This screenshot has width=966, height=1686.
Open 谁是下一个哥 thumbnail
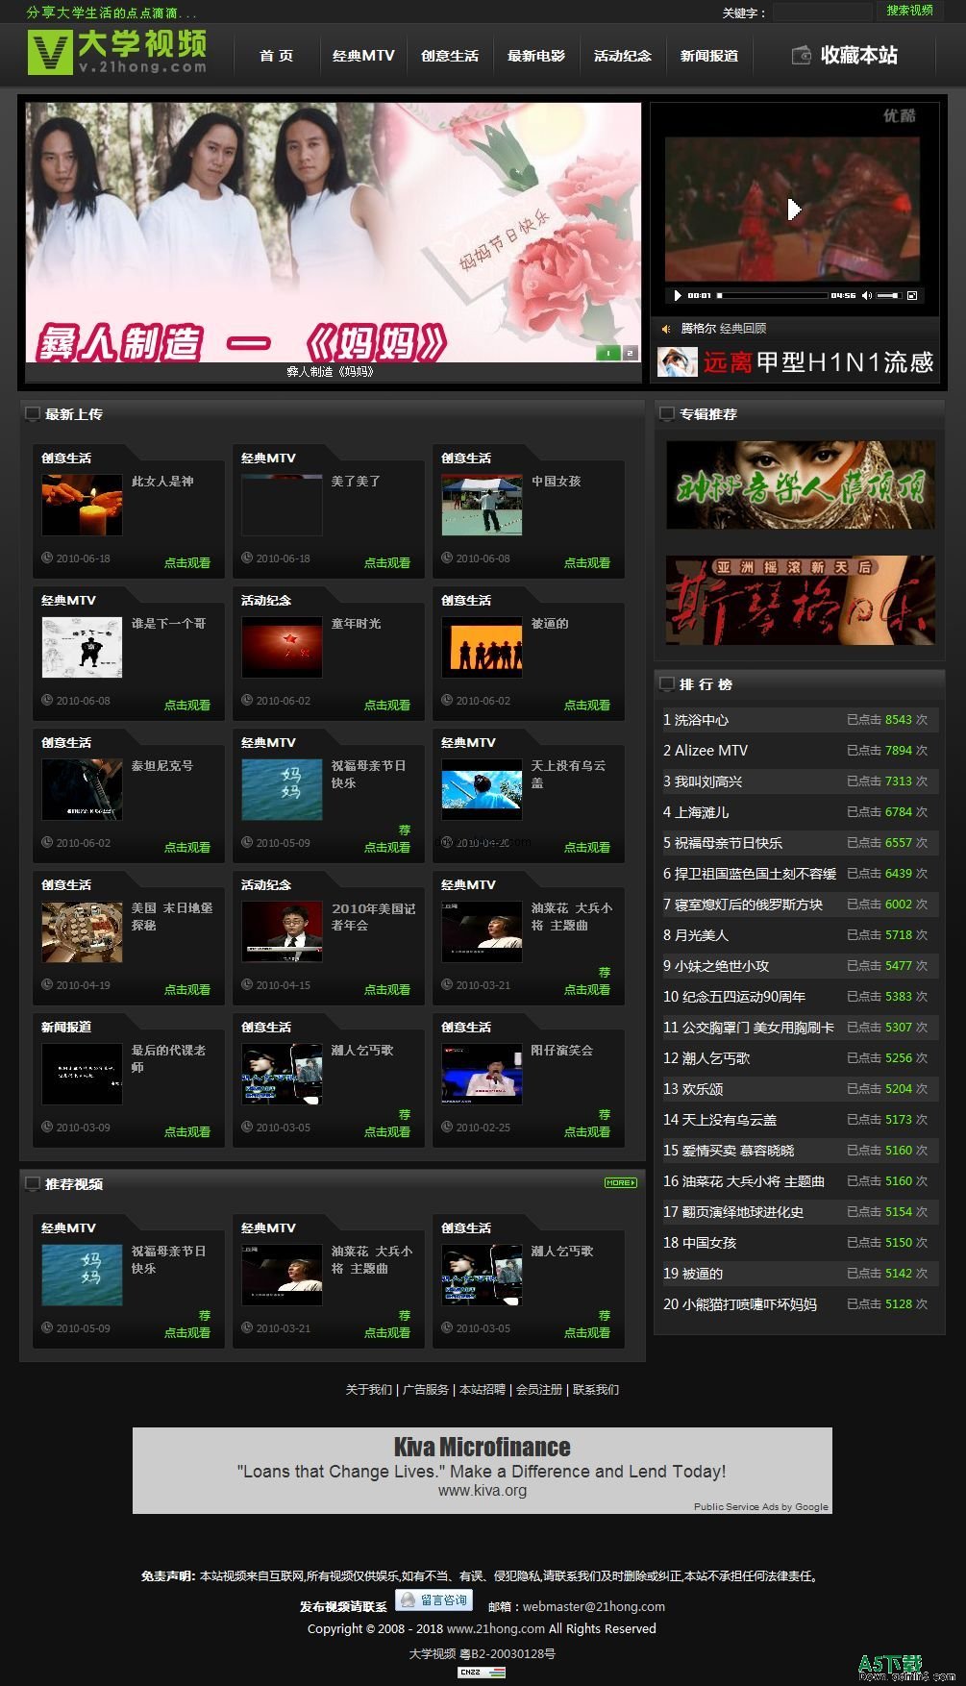[x=82, y=647]
